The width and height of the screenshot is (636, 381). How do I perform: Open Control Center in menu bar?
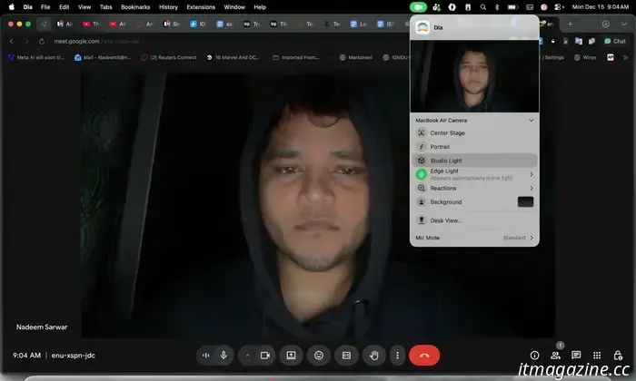tap(560, 7)
